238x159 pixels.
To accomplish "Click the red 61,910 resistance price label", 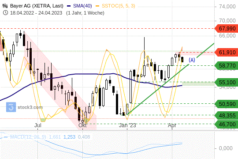I will pos(227,53).
